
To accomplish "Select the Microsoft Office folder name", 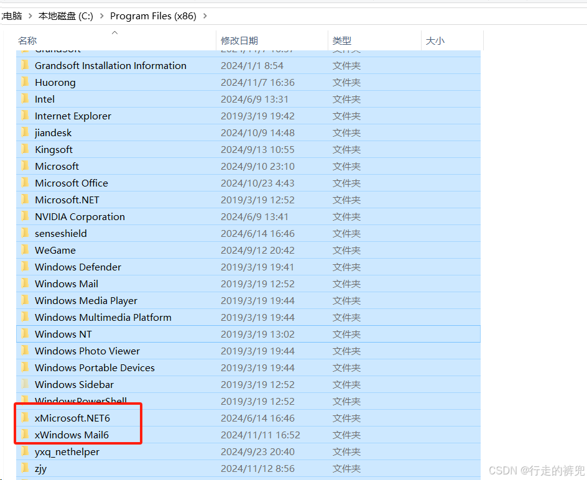I will [x=72, y=183].
